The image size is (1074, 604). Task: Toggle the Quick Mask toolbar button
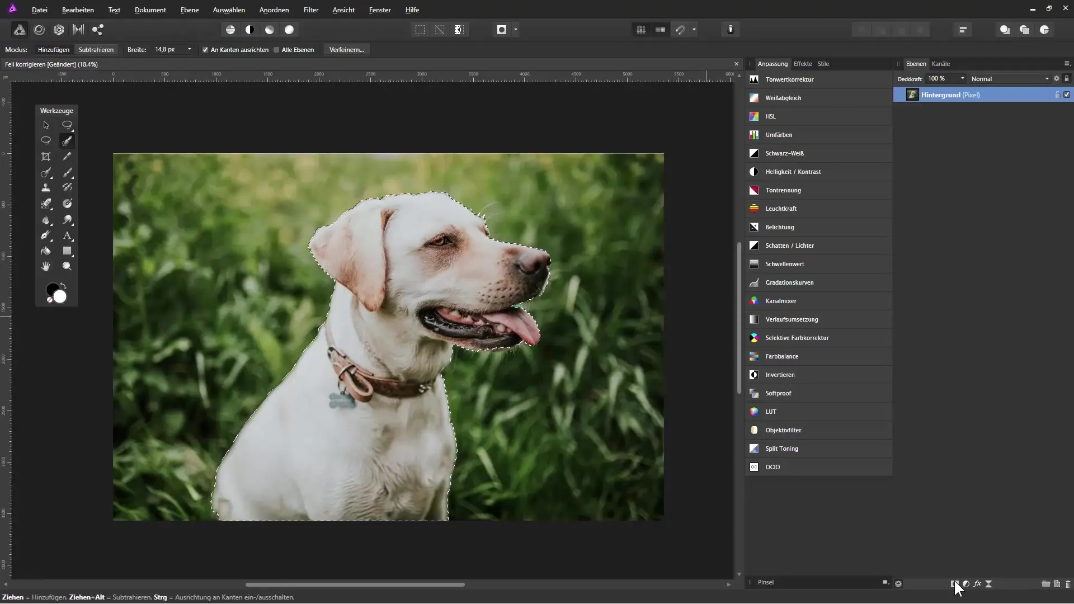coord(502,30)
